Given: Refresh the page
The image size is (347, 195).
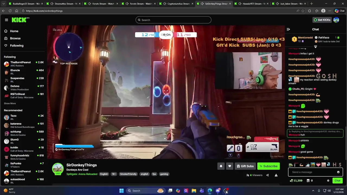Looking at the screenshot, I should point(10,11).
